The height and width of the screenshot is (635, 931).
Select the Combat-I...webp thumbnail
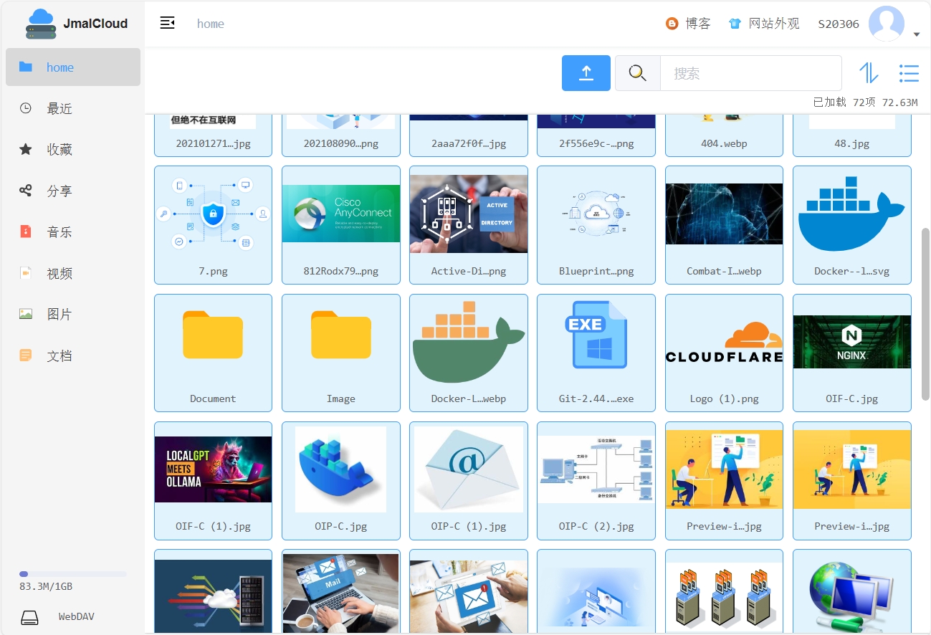click(724, 214)
